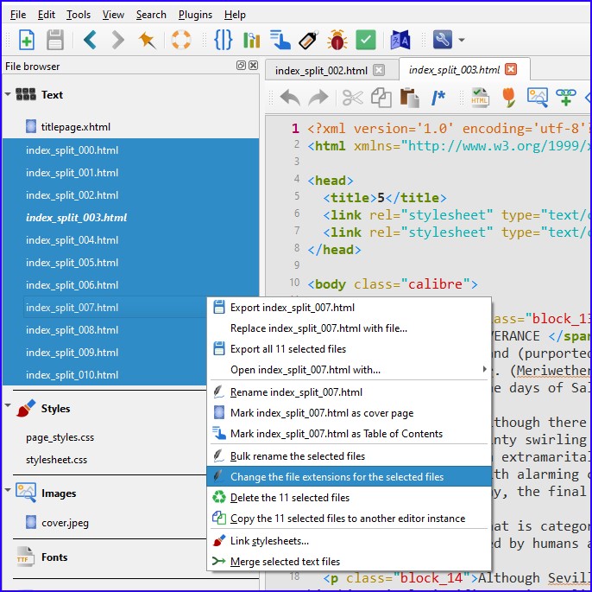592x592 pixels.
Task: Click the create checkpoint pin icon
Action: (147, 40)
